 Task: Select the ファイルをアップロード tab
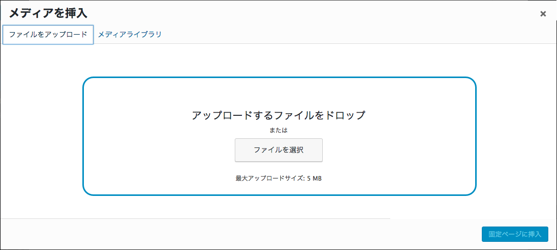tap(48, 35)
